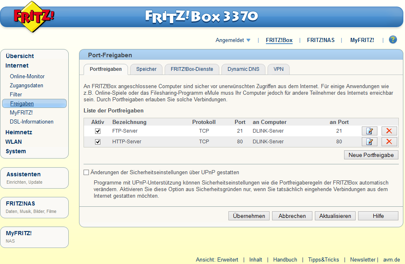Viewport: 405px width, 264px height.
Task: Open the FRITZ!NAS sidebar panel
Action: 35,208
